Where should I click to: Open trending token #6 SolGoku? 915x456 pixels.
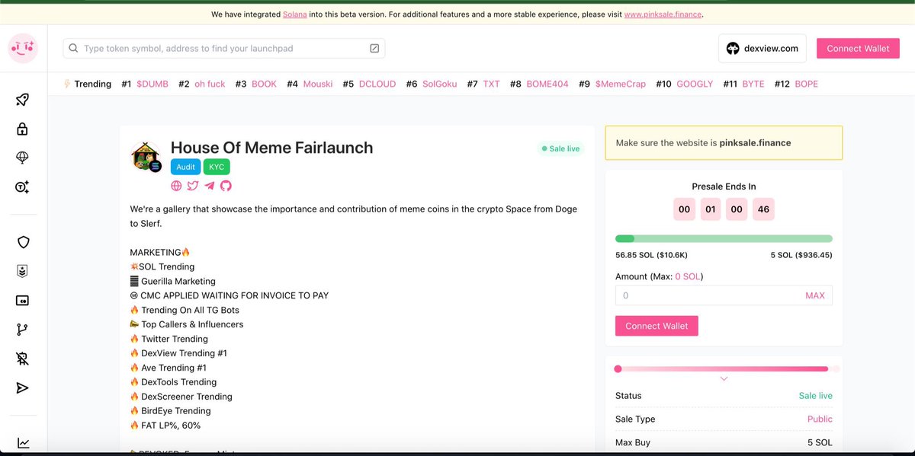(x=439, y=84)
